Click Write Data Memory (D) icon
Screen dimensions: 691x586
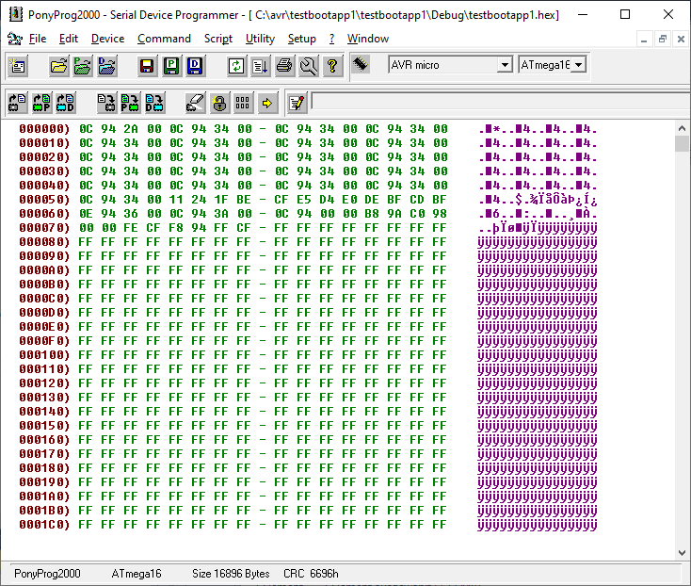[154, 104]
